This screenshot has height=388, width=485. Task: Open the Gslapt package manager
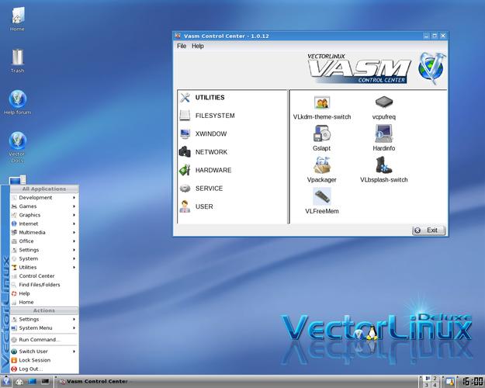(x=322, y=138)
